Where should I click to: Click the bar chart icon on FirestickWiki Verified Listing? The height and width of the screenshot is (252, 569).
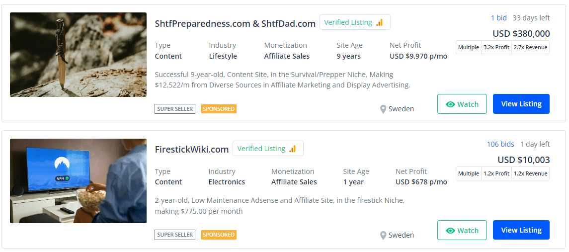[x=293, y=149]
